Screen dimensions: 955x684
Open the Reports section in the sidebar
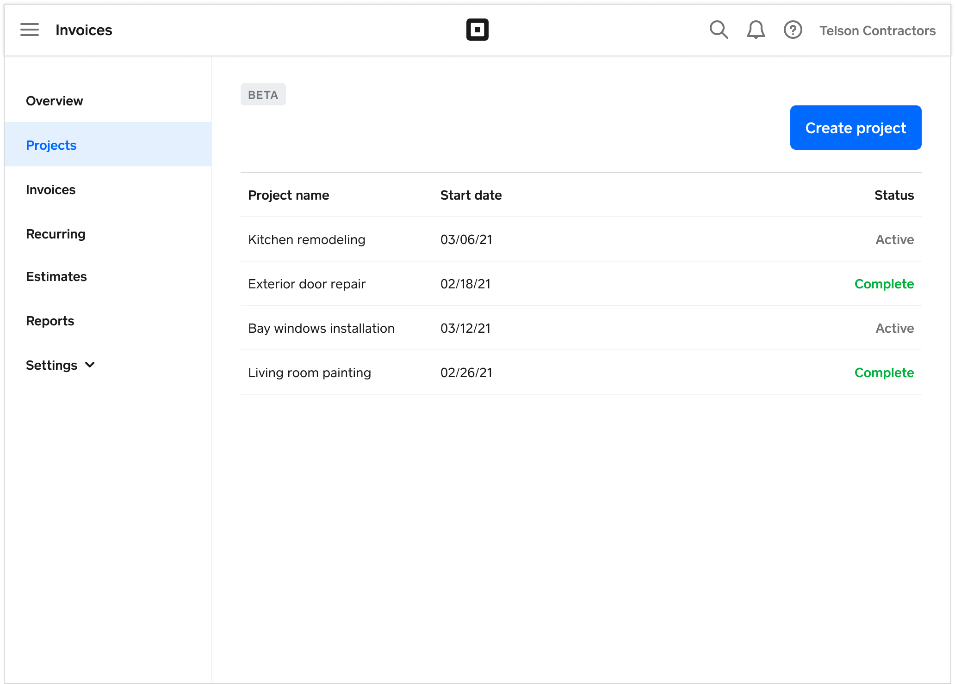50,320
